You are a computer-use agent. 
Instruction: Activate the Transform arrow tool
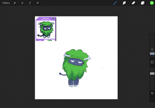[37, 3]
